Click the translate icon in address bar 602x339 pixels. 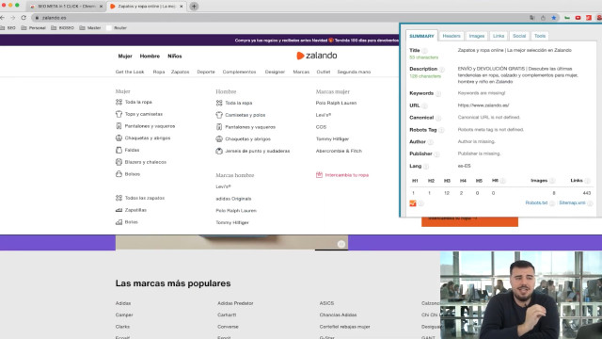pos(532,18)
